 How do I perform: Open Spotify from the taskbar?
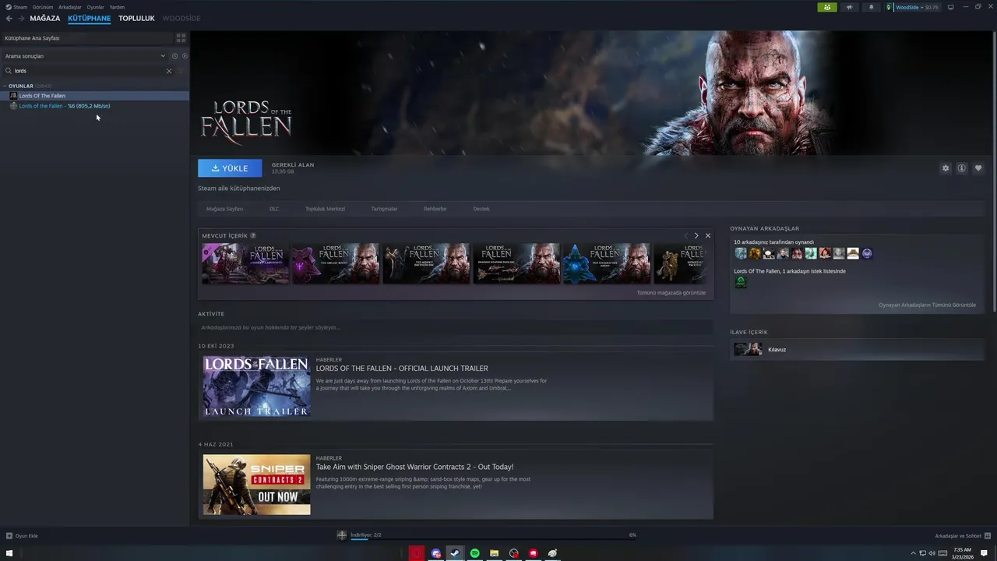tap(474, 553)
